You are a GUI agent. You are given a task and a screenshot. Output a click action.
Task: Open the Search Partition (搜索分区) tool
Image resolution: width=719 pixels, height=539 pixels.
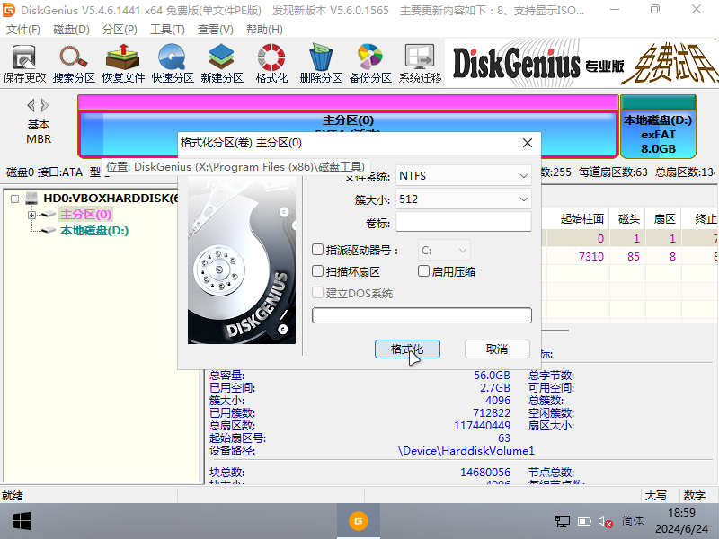pos(74,64)
